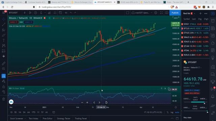Image resolution: width=216 pixels, height=121 pixels.
Task: Zoom out chart with minus button
Action: [x=82, y=103]
